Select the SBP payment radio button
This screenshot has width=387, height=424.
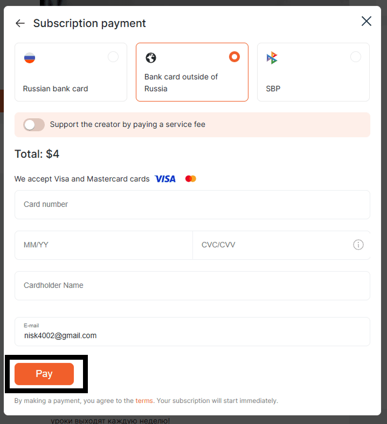(x=356, y=57)
